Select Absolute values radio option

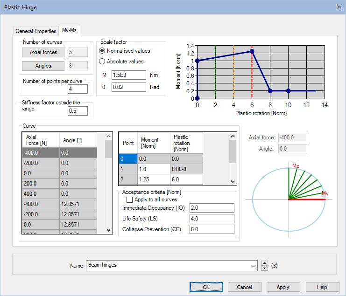[103, 62]
